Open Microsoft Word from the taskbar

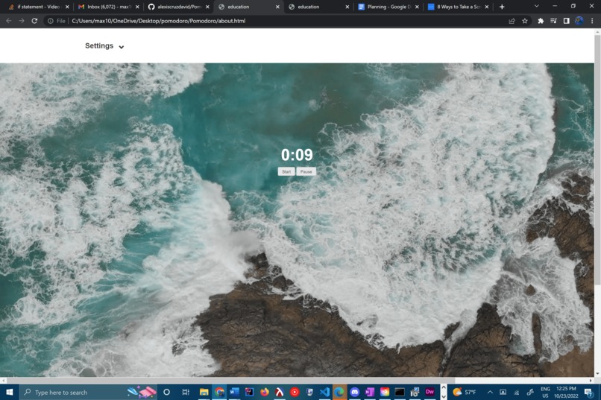[234, 392]
